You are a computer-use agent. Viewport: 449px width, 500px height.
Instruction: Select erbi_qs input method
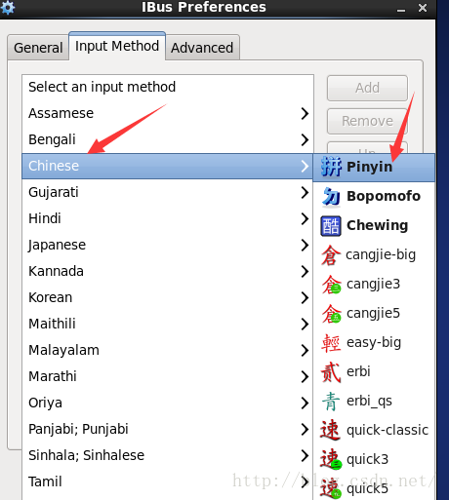click(374, 401)
